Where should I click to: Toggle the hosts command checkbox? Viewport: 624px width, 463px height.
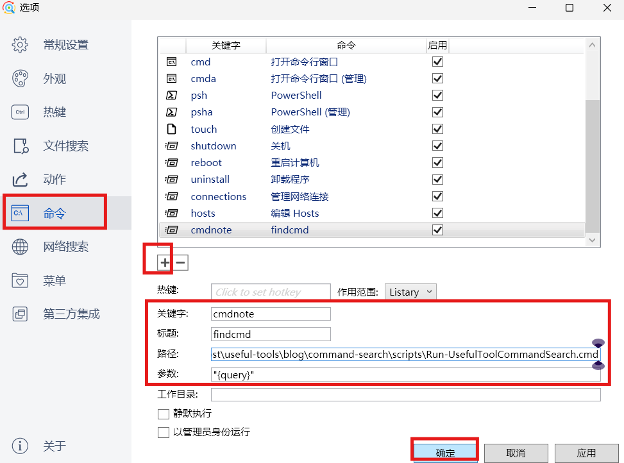pyautogui.click(x=438, y=213)
